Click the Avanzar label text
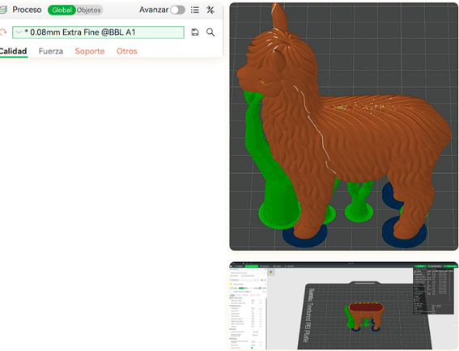The width and height of the screenshot is (459, 351). pos(154,10)
